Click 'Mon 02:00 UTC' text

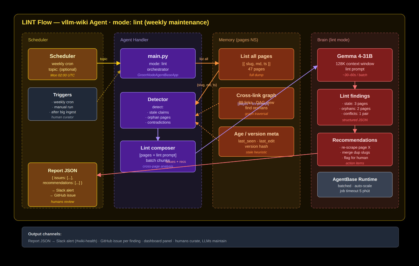pos(62,75)
